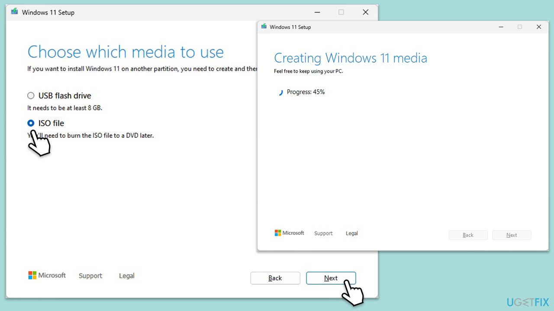Viewport: 554px width, 311px height.
Task: Click Microsoft logo in Creating media window
Action: point(290,233)
